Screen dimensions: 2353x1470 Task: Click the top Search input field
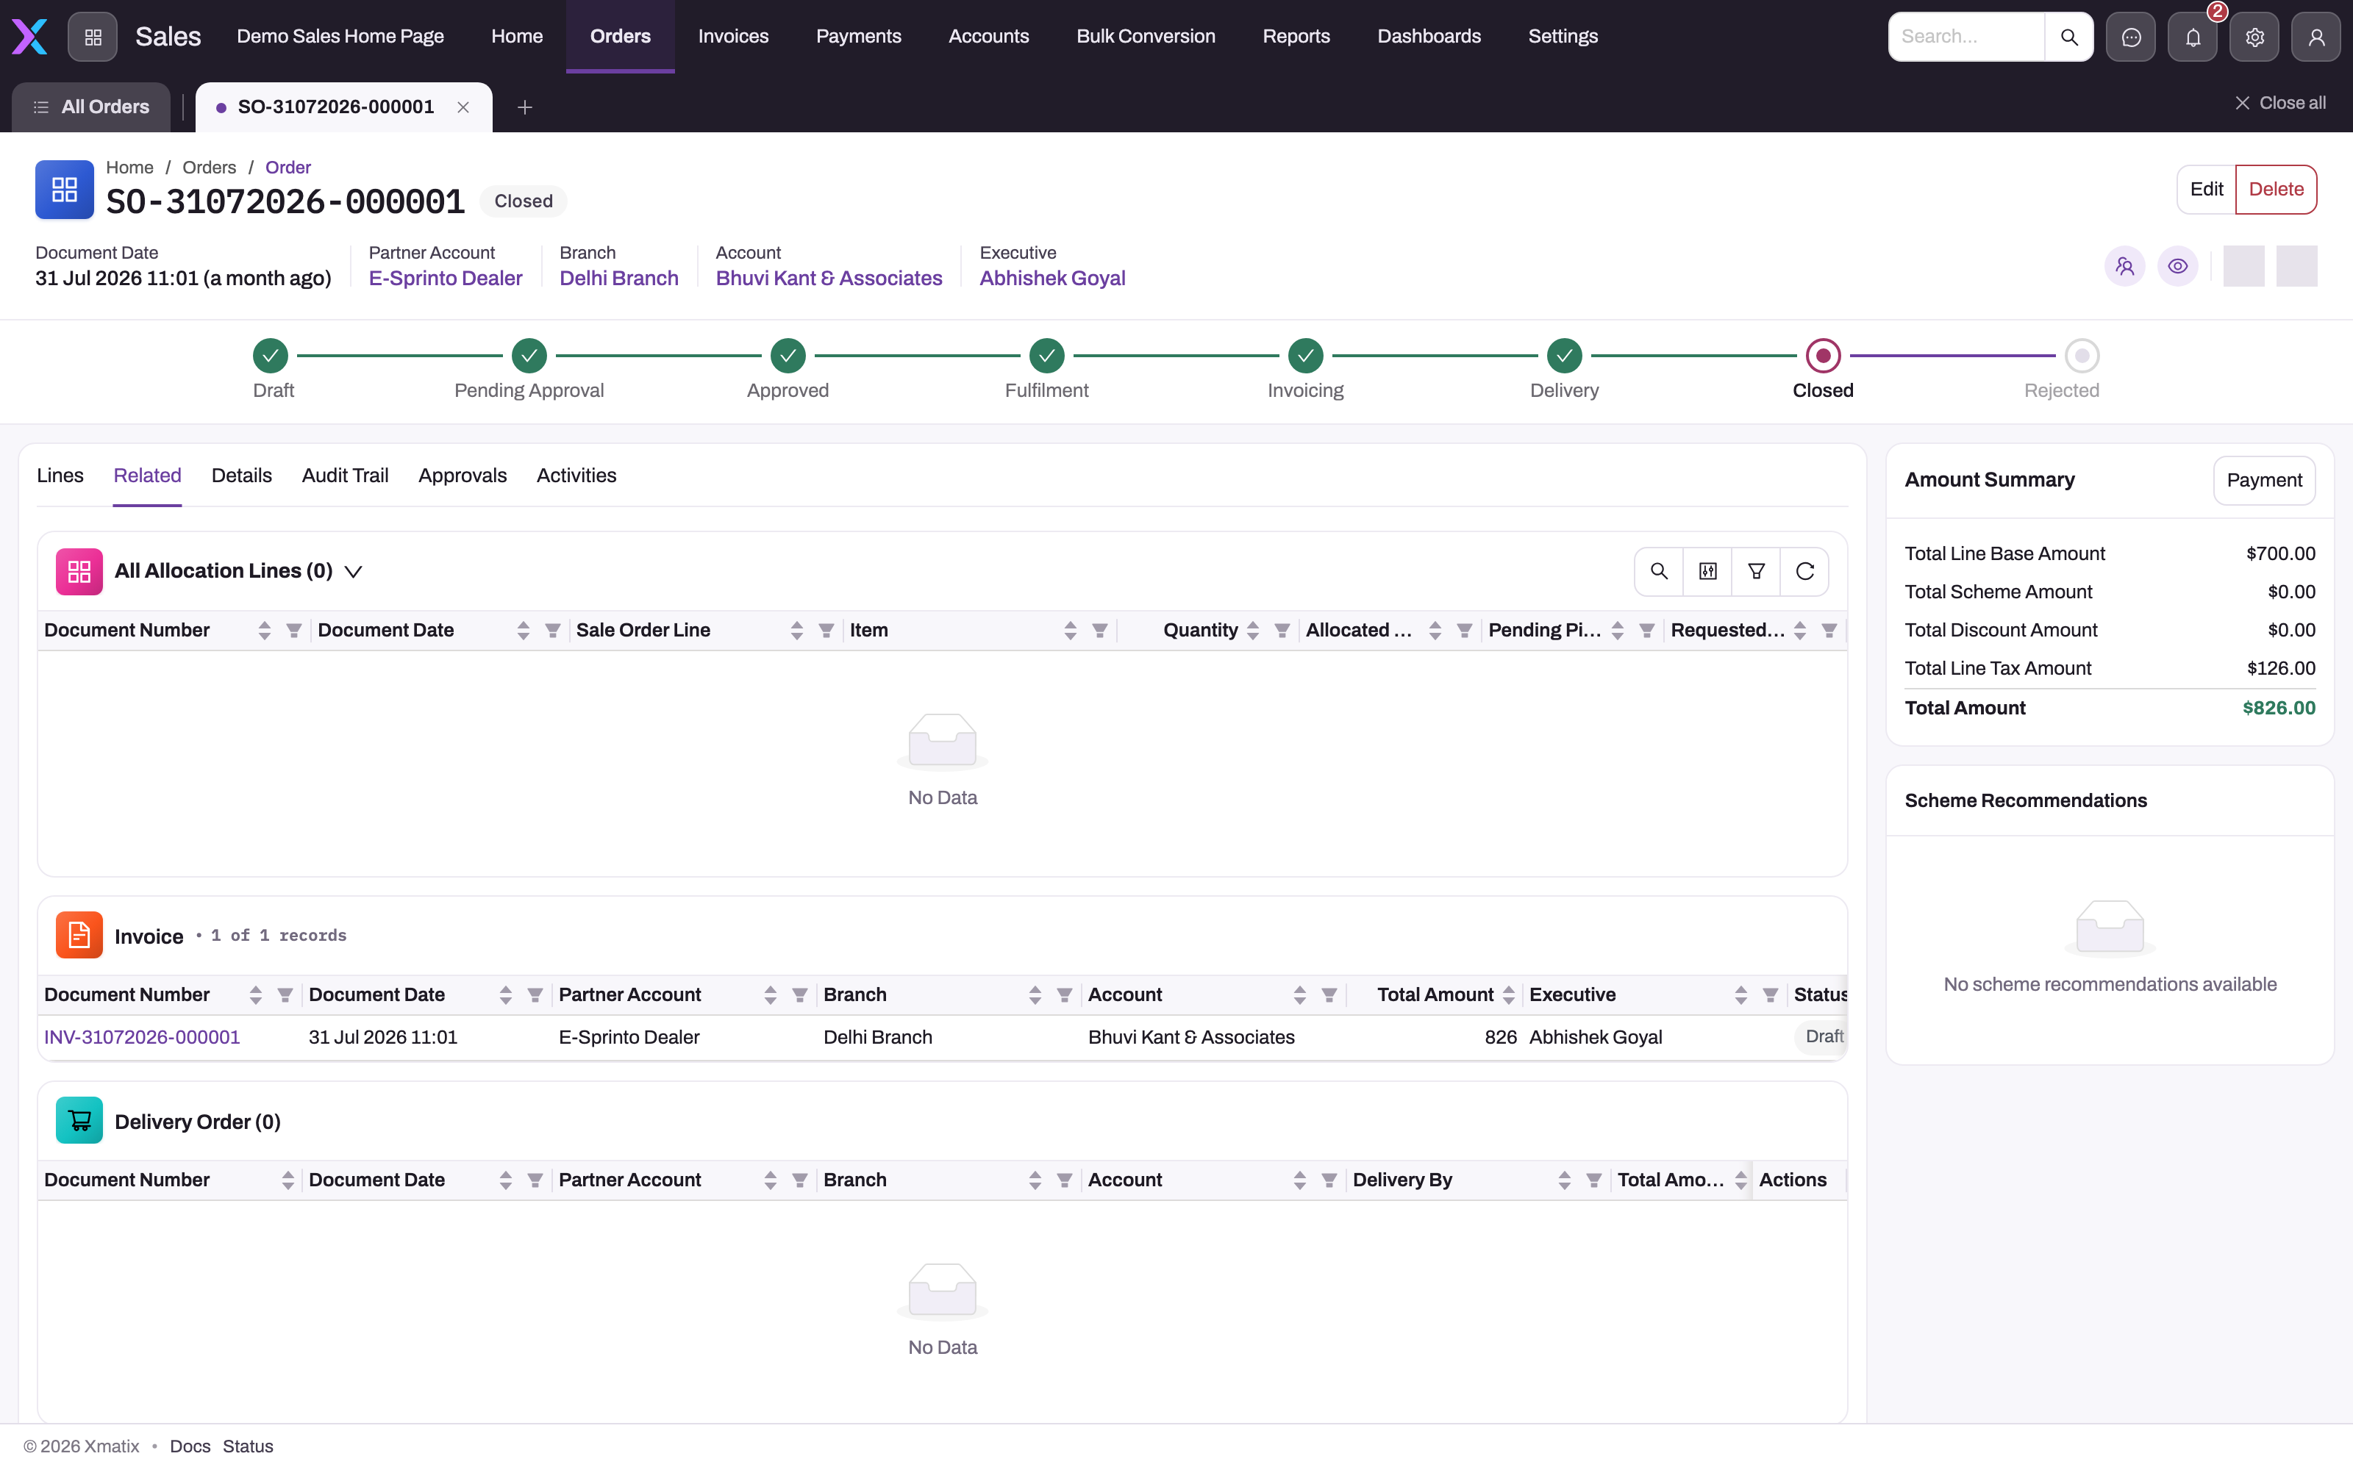[x=1966, y=37]
